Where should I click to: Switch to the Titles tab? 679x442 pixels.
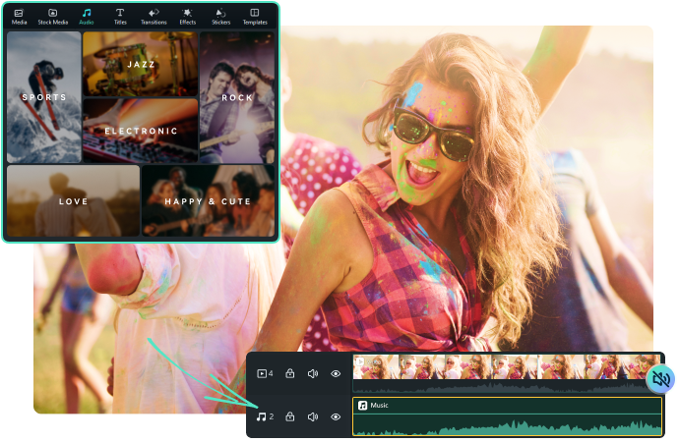[x=120, y=17]
